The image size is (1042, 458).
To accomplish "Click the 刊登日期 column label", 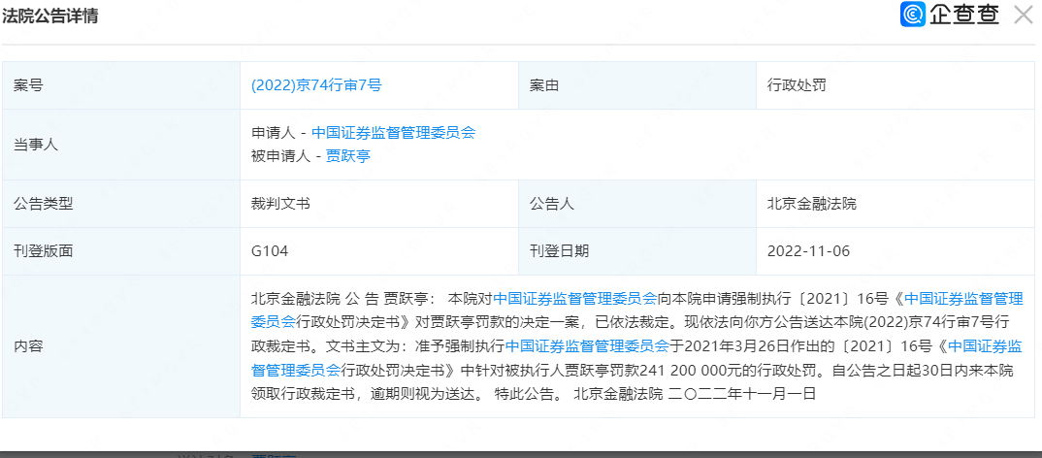I will point(559,251).
